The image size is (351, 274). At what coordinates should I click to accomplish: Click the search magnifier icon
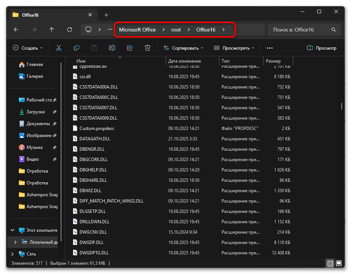[334, 30]
